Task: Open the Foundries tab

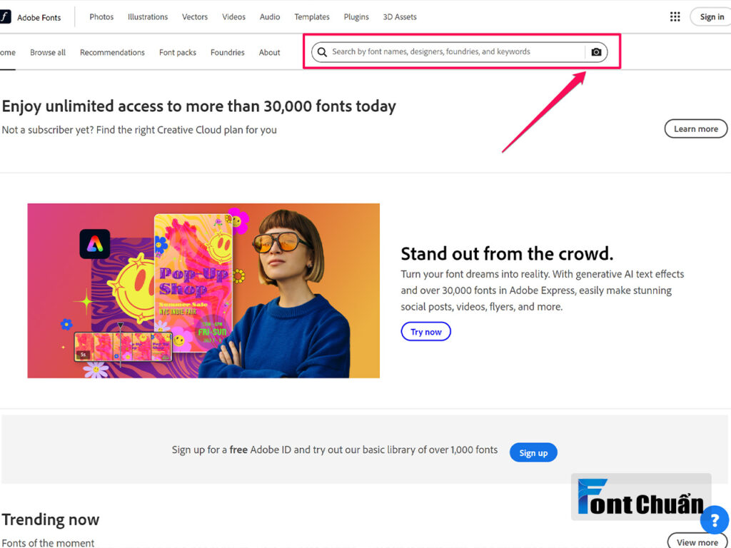Action: (x=228, y=52)
